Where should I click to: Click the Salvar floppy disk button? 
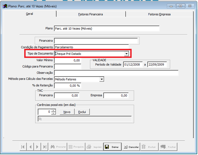pyautogui.click(x=112, y=147)
